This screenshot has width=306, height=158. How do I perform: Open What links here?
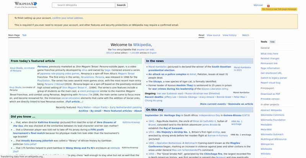[x=269, y=54]
